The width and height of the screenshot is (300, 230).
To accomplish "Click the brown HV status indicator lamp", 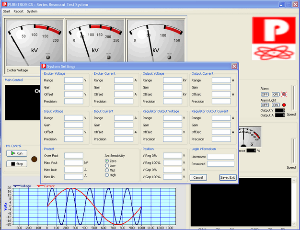I will point(34,159).
